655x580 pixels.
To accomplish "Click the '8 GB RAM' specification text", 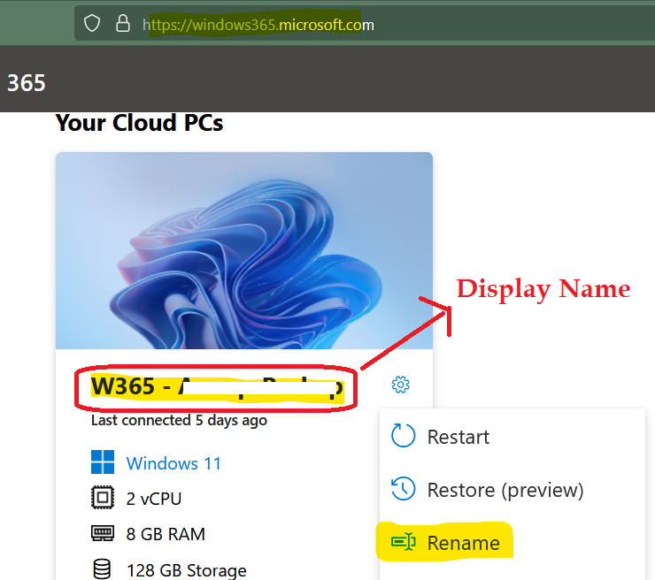I will 166,534.
